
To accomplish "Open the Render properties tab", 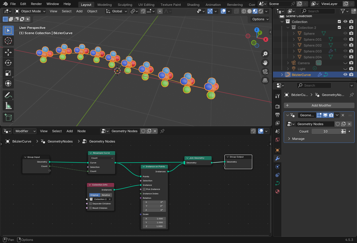I will click(x=277, y=106).
